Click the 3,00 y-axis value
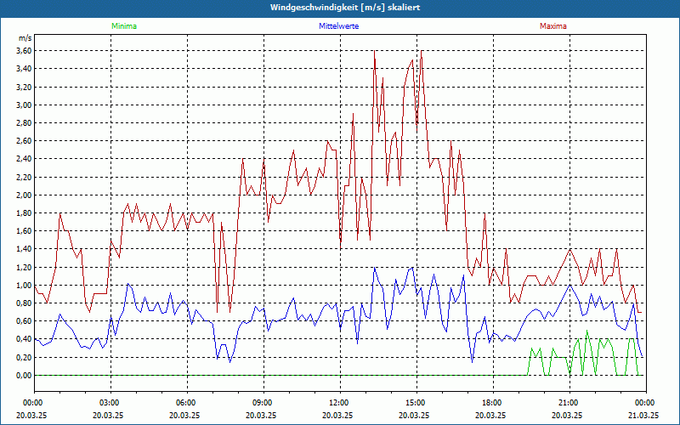This screenshot has height=425, width=680. click(x=24, y=105)
